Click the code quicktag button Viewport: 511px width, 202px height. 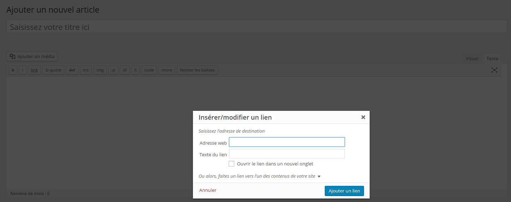point(149,70)
